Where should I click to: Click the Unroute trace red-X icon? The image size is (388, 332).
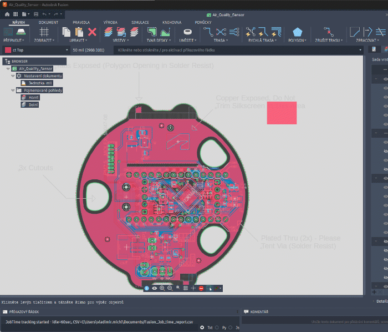point(329,32)
